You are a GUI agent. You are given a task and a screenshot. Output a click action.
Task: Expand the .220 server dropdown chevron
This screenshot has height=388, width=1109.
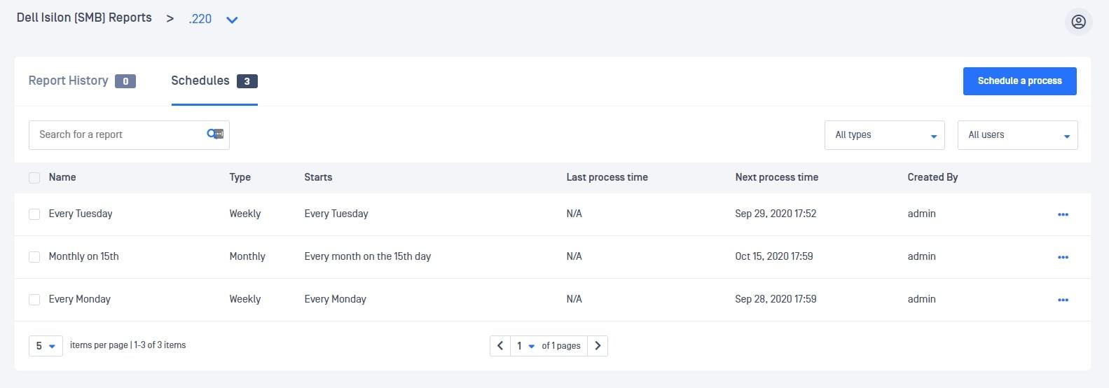tap(232, 20)
